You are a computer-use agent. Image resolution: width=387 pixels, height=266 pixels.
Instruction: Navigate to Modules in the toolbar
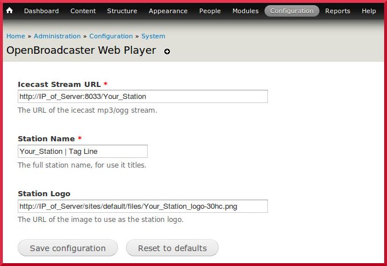246,11
